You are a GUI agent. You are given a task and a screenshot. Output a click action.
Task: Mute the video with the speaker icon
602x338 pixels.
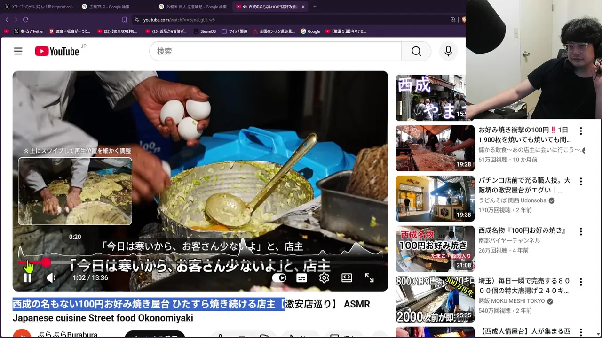(x=51, y=278)
